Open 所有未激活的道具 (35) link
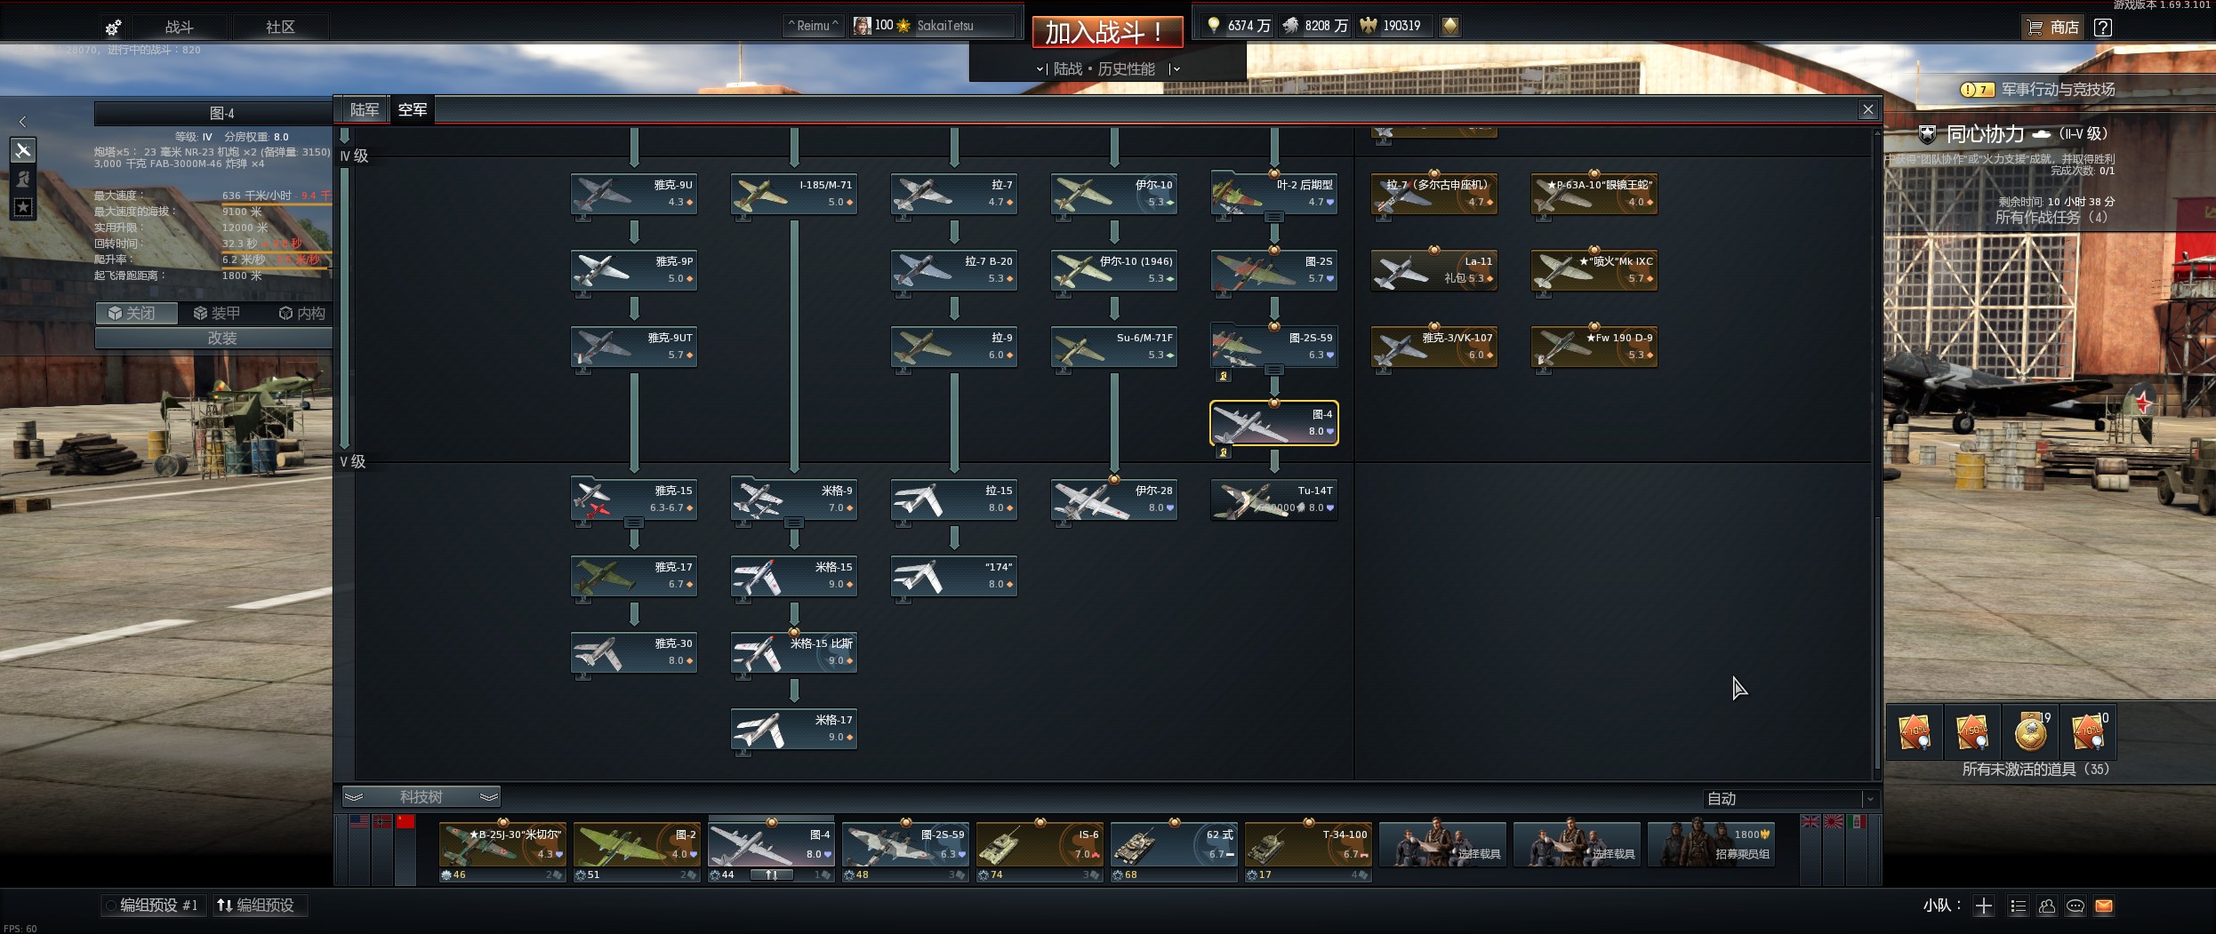 tap(2035, 770)
